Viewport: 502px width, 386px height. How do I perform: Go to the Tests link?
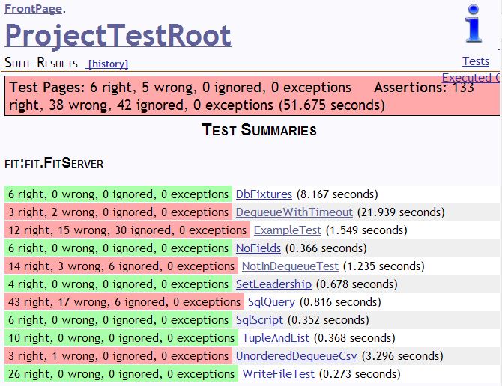[476, 61]
